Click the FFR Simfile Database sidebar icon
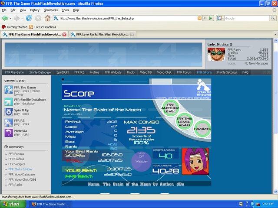This screenshot has height=208, width=278. click(x=9, y=102)
